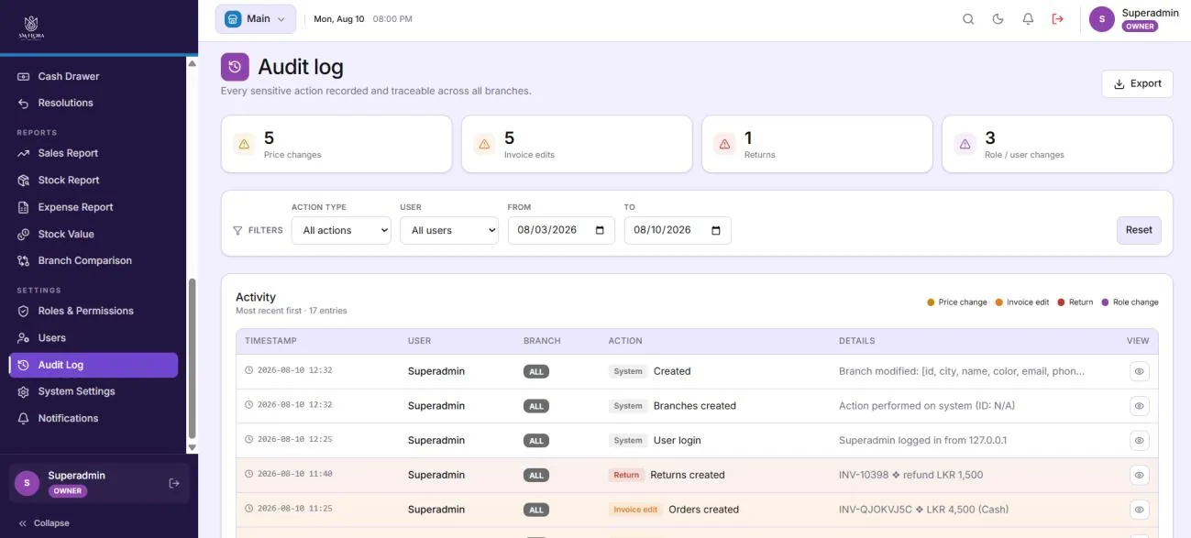Click the Role / user changes icon
The image size is (1191, 538).
click(965, 144)
